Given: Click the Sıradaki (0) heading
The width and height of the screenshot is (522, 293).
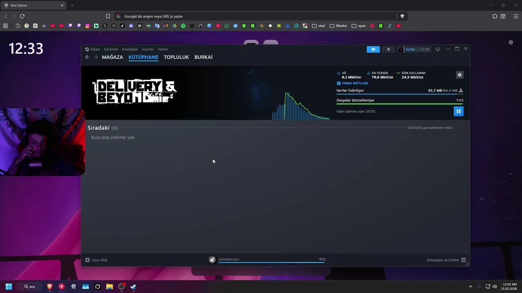Looking at the screenshot, I should [103, 128].
